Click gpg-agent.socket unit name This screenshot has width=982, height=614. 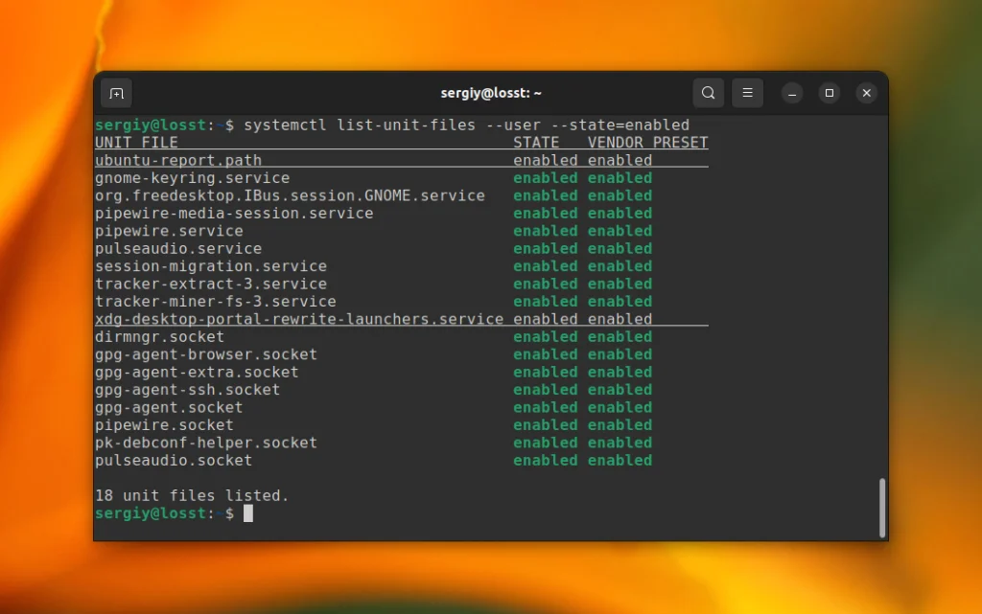tap(169, 407)
